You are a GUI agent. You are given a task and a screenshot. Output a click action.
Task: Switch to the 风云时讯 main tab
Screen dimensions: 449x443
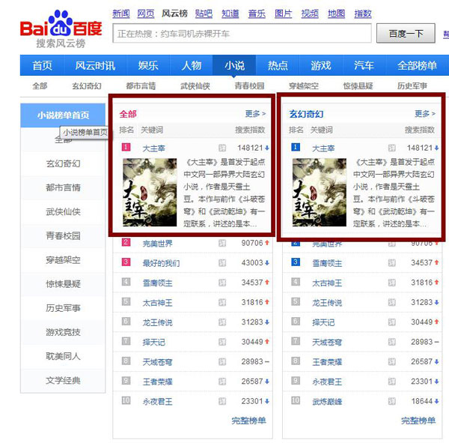[x=95, y=65]
